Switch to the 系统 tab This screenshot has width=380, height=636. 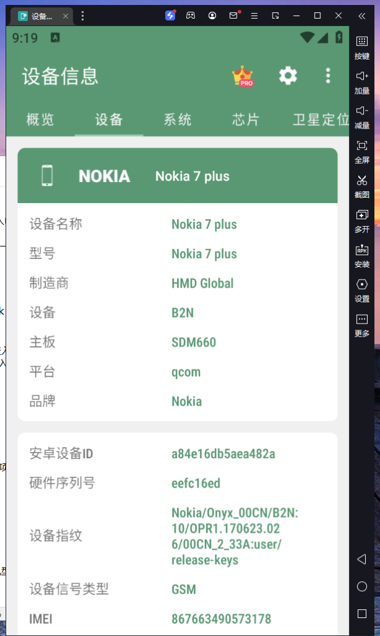point(178,120)
